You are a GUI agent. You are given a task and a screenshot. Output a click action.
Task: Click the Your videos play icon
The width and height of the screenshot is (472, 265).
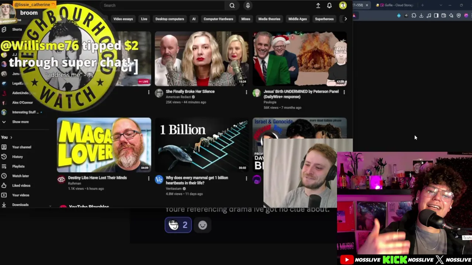pyautogui.click(x=4, y=195)
